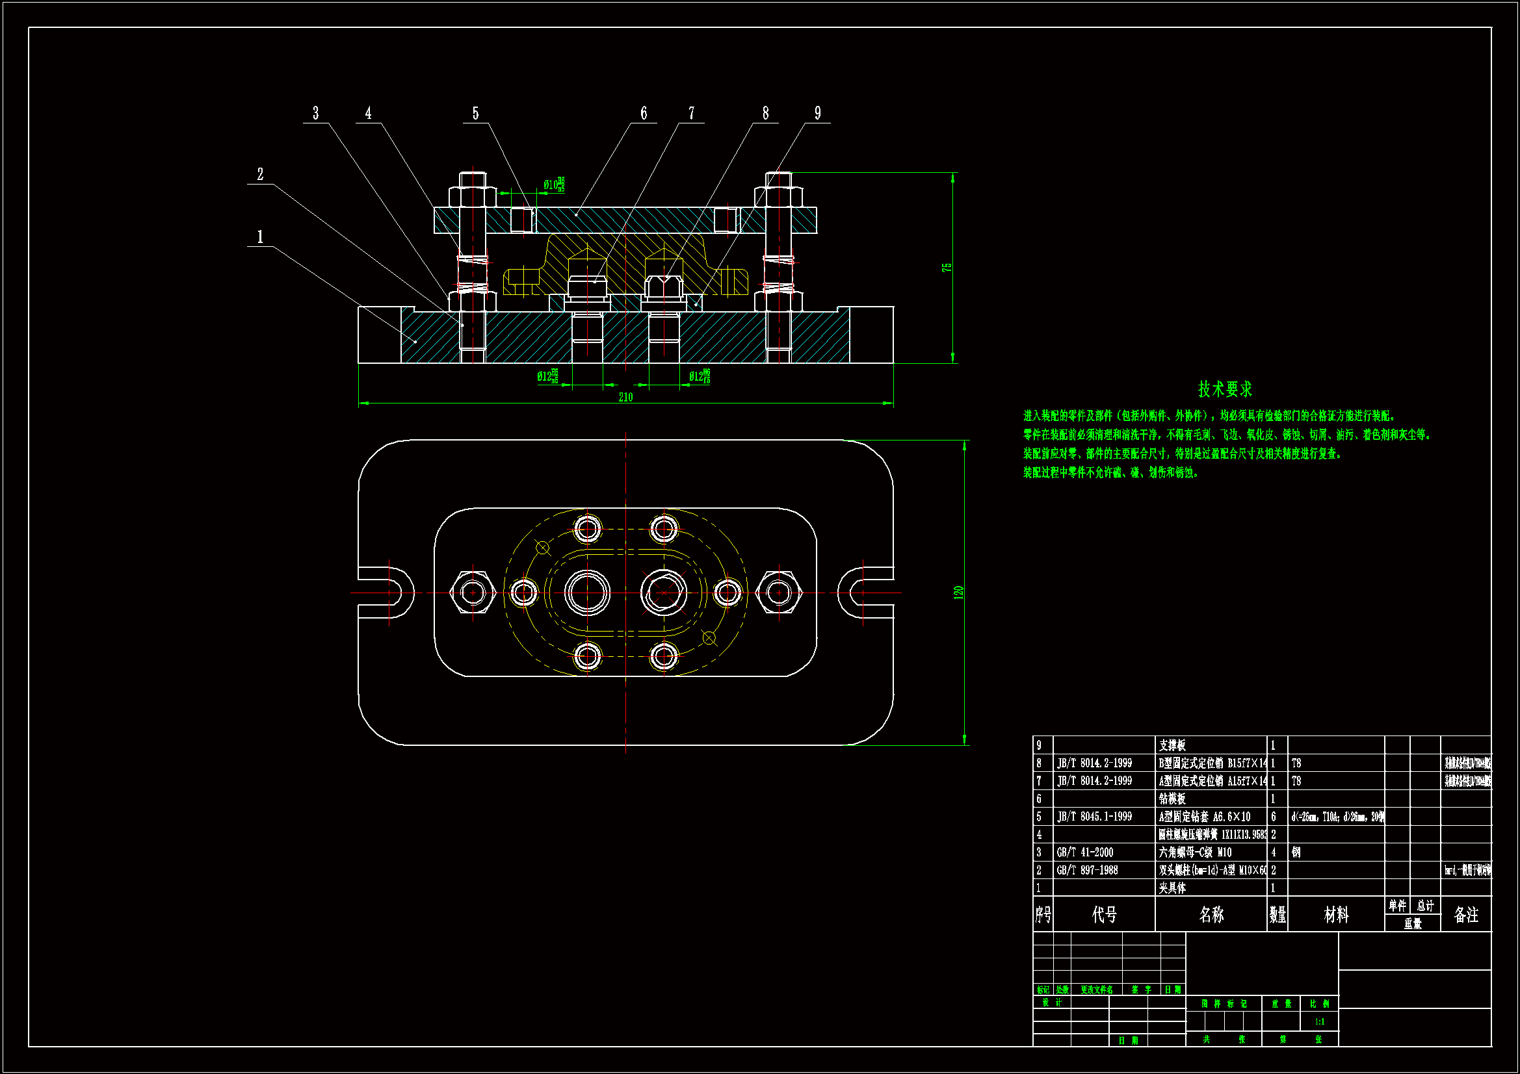Select the left hex nut in the plan view
Image resolution: width=1520 pixels, height=1074 pixels.
472,593
